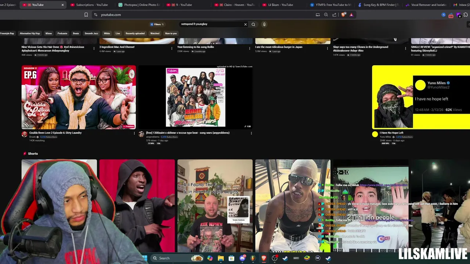470x264 pixels.
Task: Open options for Coulda Been Love video
Action: (x=134, y=133)
